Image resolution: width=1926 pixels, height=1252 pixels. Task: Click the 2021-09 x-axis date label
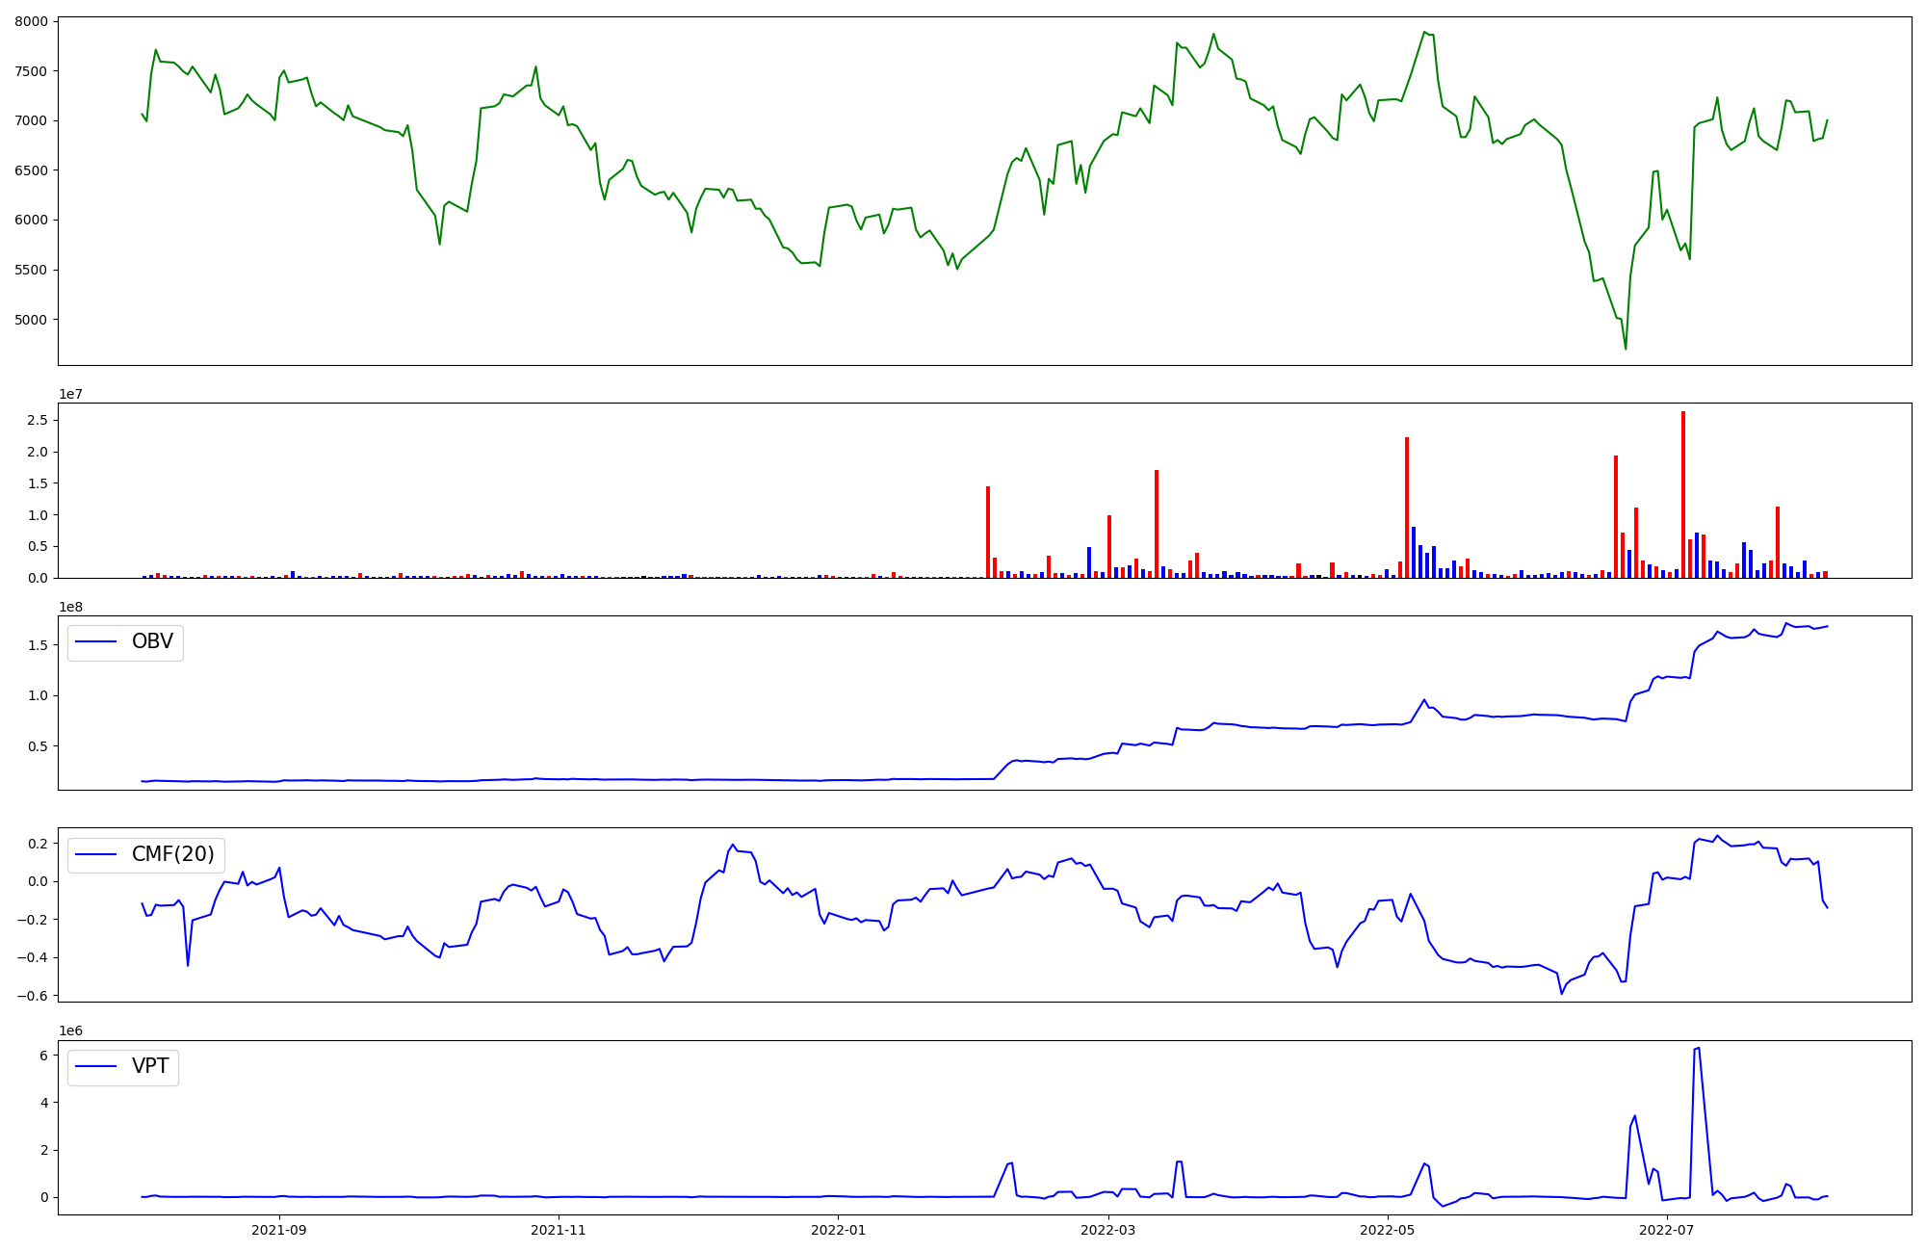coord(279,1230)
